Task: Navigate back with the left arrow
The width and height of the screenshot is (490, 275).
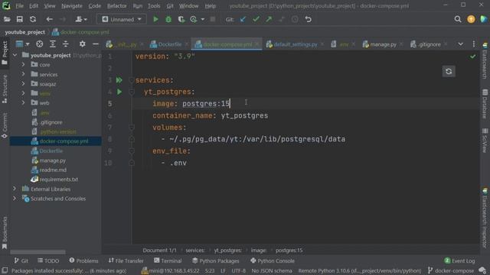Action: tap(49, 19)
